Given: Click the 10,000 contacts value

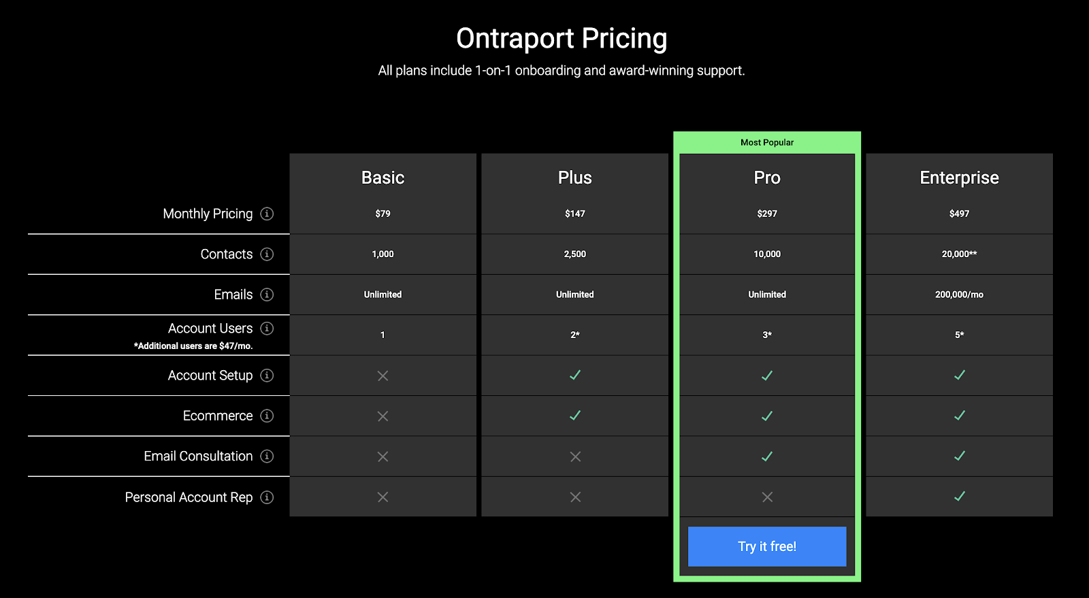Looking at the screenshot, I should (767, 254).
